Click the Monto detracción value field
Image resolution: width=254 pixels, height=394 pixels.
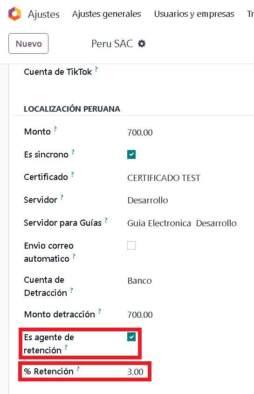tap(140, 315)
